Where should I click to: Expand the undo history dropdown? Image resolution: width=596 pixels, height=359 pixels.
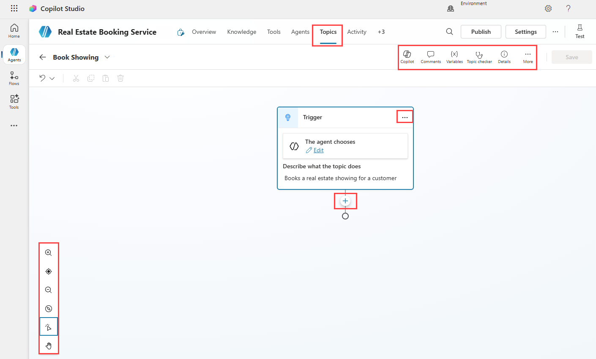pos(52,78)
